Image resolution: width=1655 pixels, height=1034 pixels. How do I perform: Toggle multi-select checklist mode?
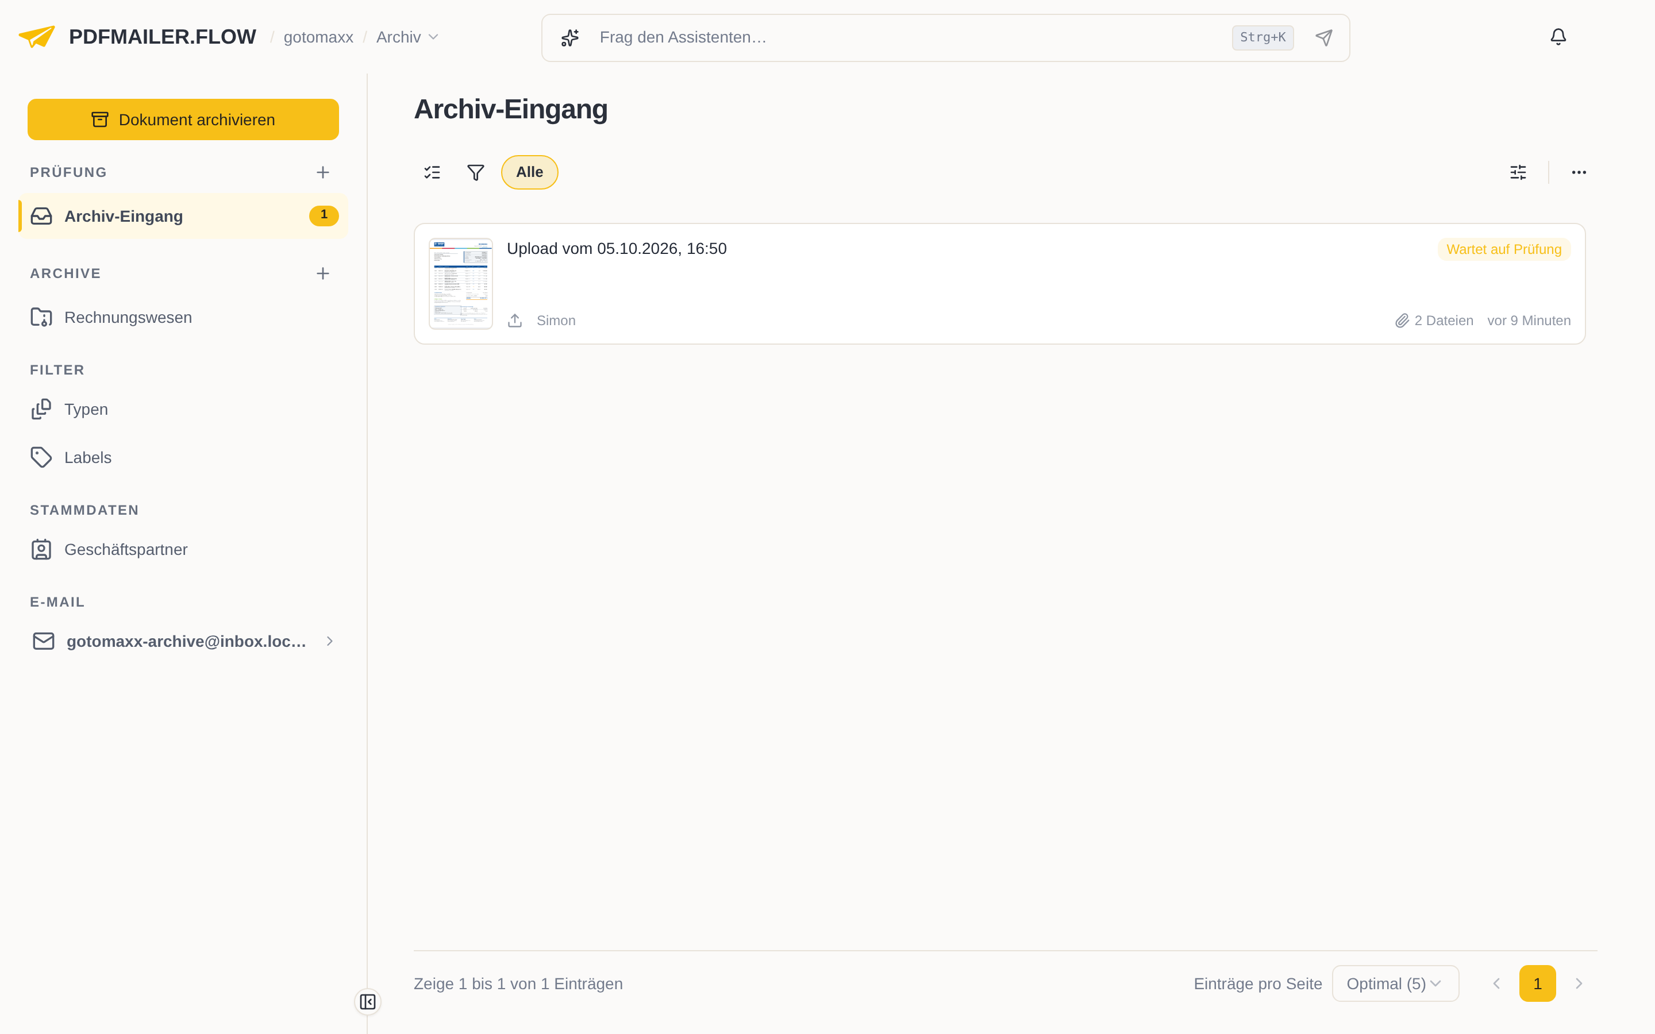pos(432,172)
